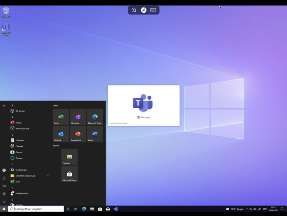
Task: Open Documents from the Start sidebar
Action: point(4,178)
